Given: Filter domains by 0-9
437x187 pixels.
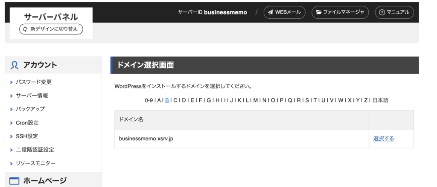Looking at the screenshot, I should click(x=149, y=100).
